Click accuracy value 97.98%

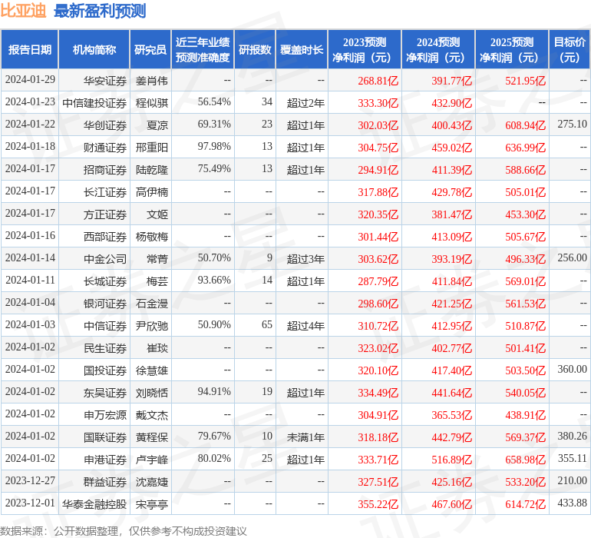[x=214, y=146]
